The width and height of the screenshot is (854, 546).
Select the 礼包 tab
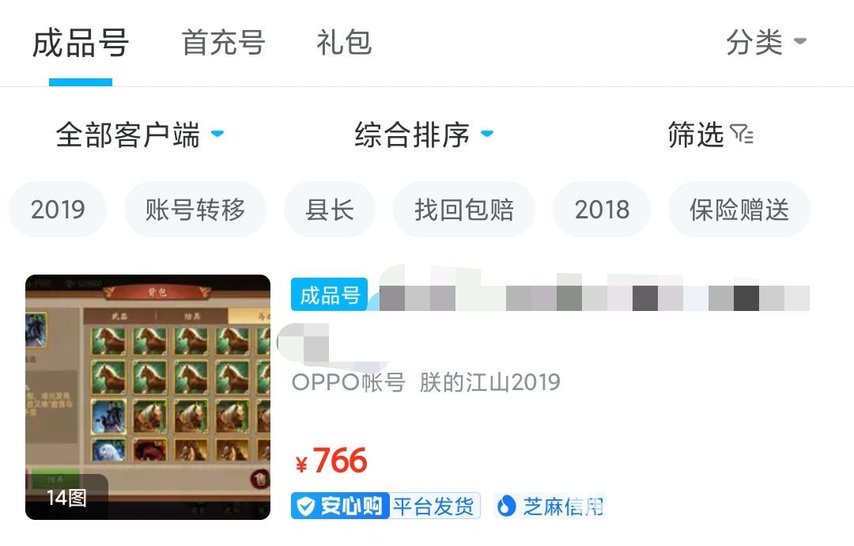point(344,43)
